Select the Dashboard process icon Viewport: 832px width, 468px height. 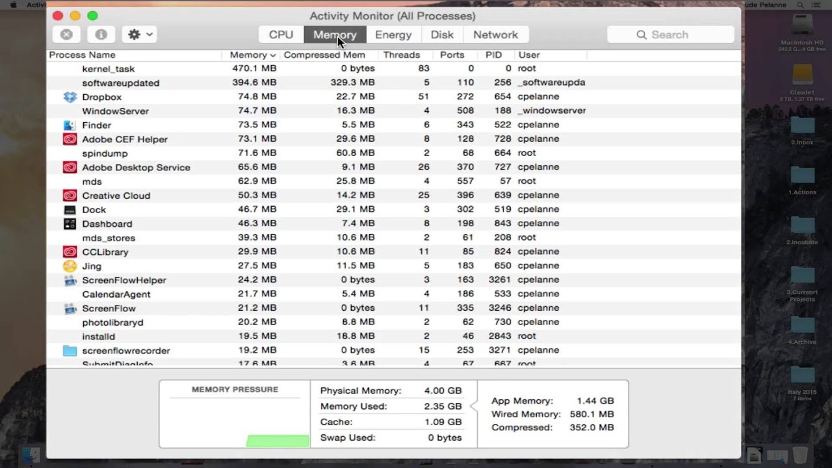[x=70, y=224]
